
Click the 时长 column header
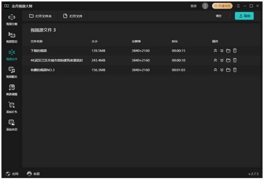click(175, 41)
